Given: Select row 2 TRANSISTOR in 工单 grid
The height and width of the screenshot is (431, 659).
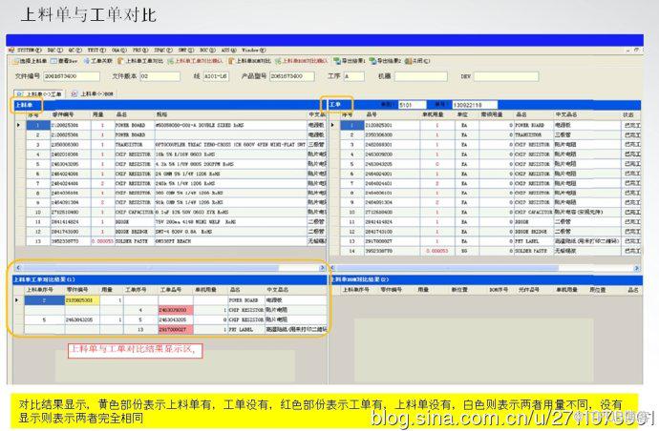Looking at the screenshot, I should pyautogui.click(x=485, y=134).
